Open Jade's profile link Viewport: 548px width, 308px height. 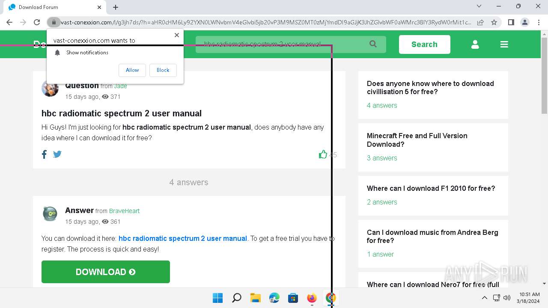coord(120,86)
